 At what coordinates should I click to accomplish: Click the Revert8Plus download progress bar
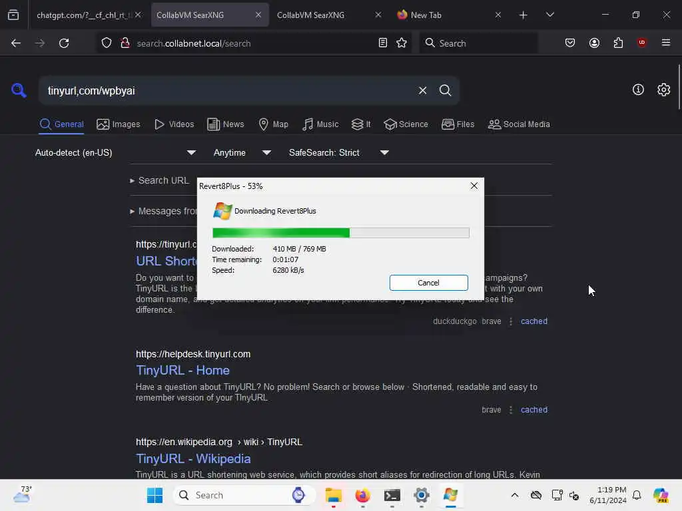(340, 233)
